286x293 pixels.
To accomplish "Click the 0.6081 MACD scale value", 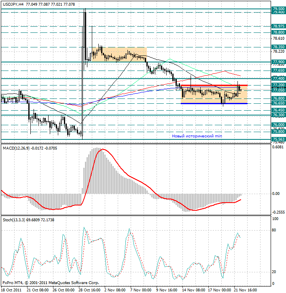I will pyautogui.click(x=278, y=147).
